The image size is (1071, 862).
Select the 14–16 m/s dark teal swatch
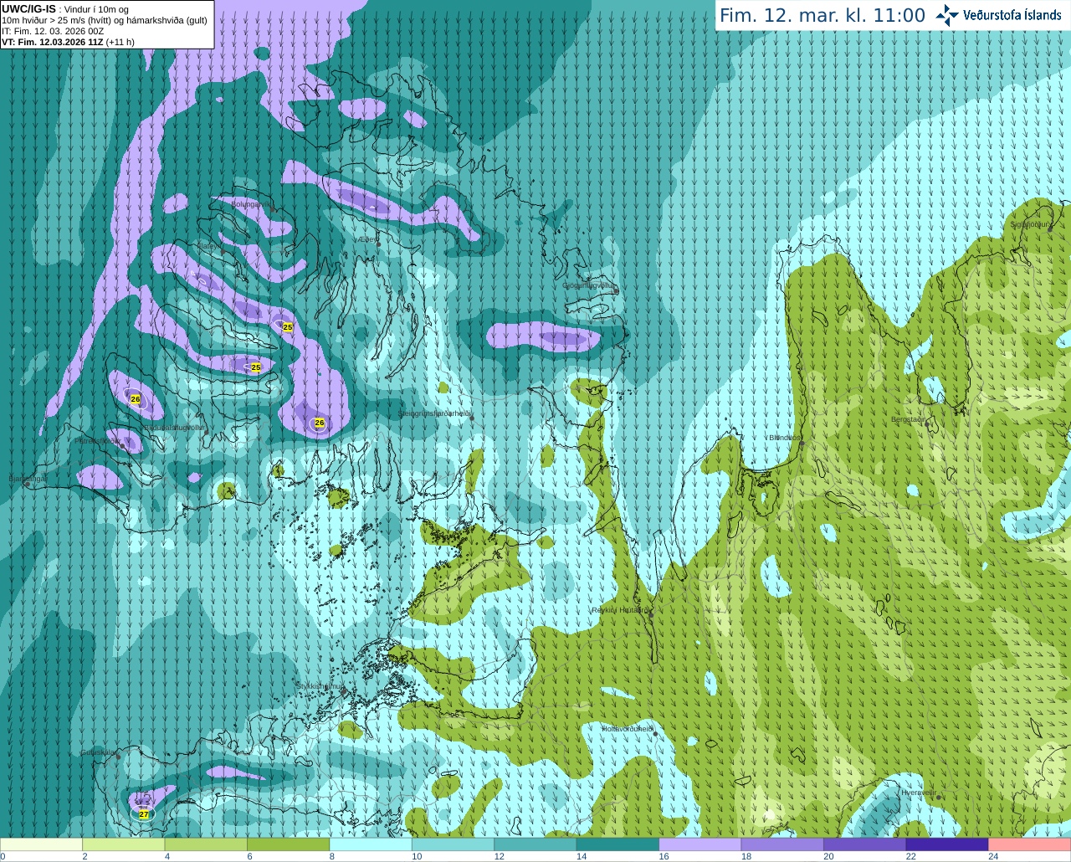(x=617, y=844)
